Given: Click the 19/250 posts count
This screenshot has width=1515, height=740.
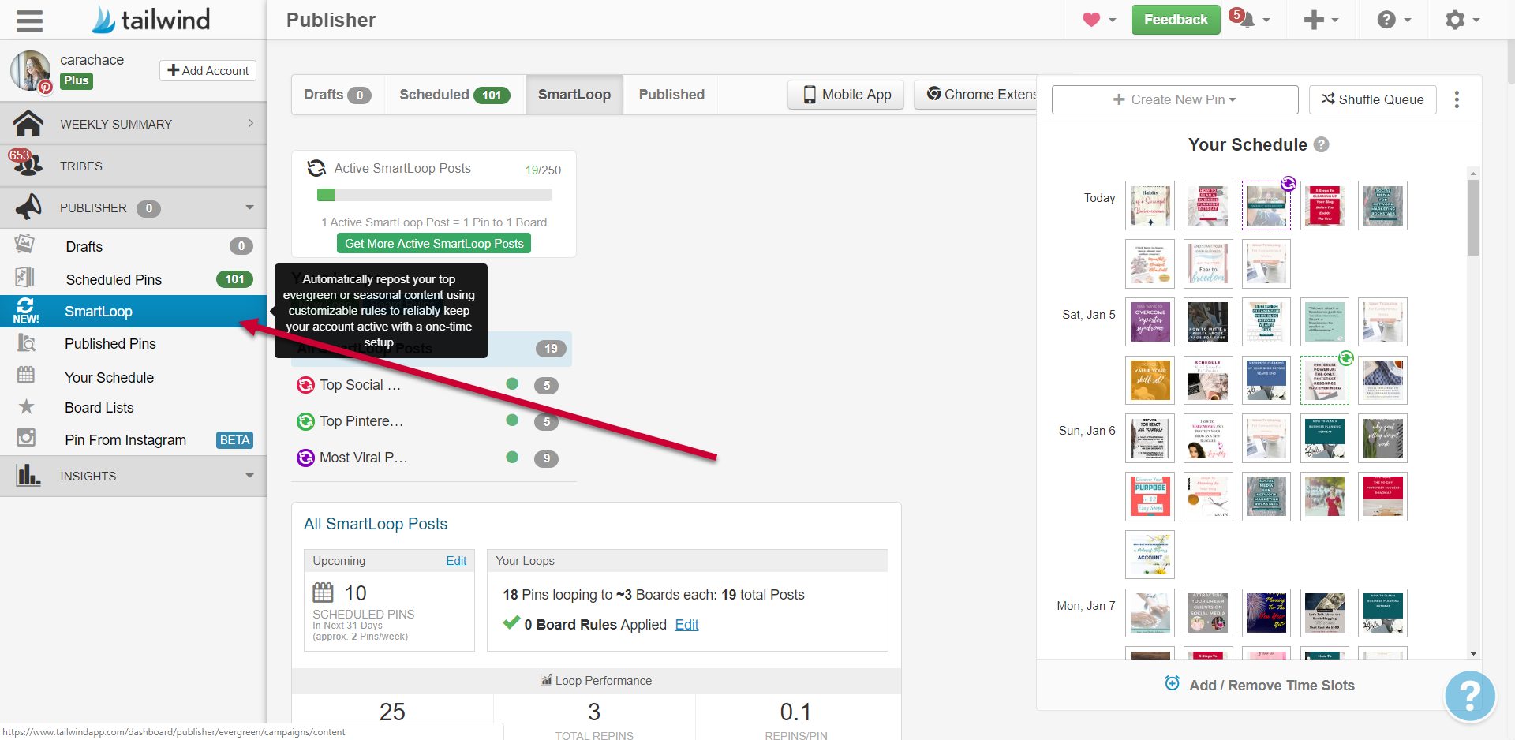Looking at the screenshot, I should coord(543,170).
